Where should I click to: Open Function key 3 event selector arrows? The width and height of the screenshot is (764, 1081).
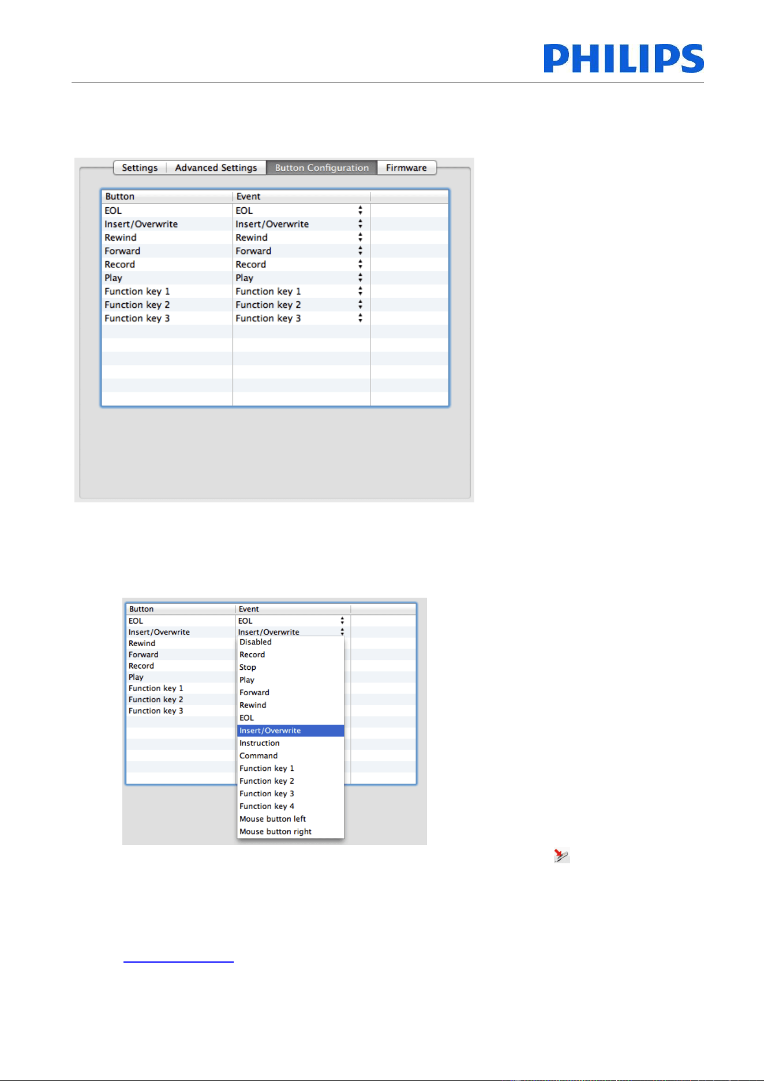tap(360, 318)
